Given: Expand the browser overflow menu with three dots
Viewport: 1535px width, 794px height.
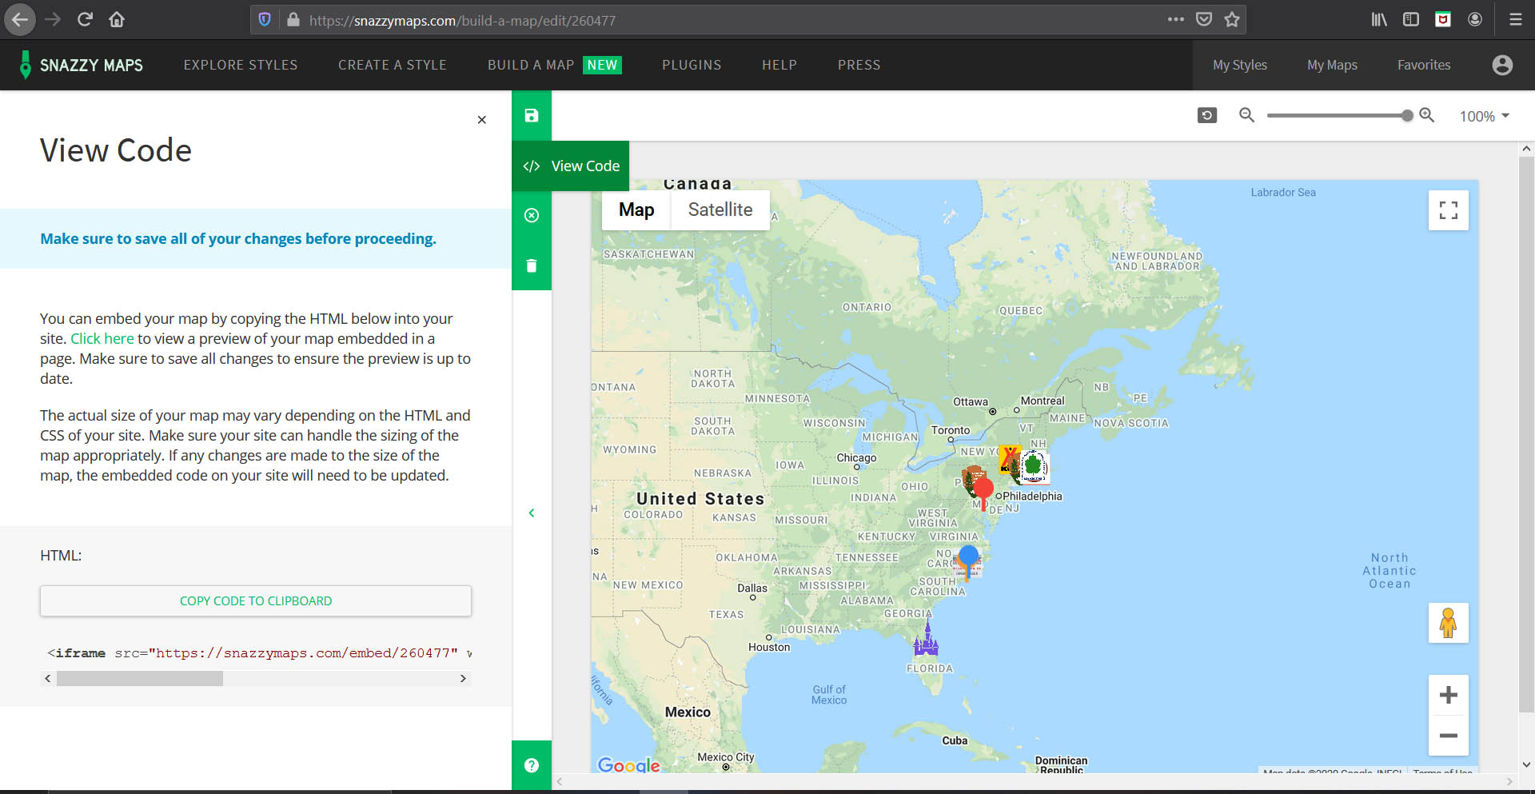Looking at the screenshot, I should 1175,19.
